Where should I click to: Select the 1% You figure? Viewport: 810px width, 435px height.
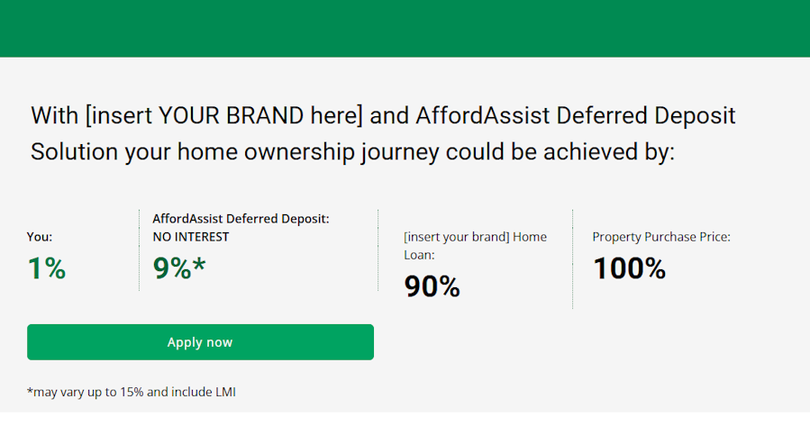click(x=47, y=268)
